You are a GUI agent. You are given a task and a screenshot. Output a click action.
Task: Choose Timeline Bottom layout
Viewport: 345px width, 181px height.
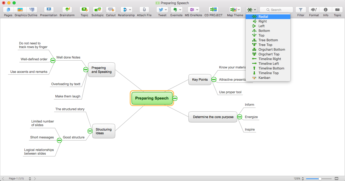268,68
